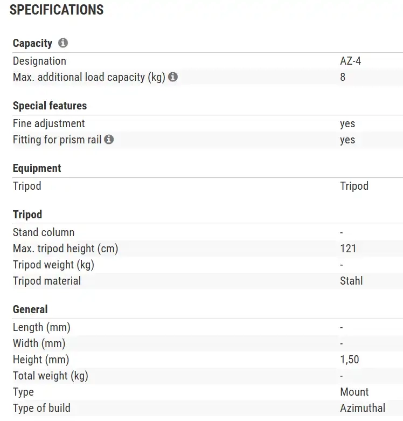
Task: Click the SPECIFICATIONS heading
Action: pyautogui.click(x=57, y=10)
